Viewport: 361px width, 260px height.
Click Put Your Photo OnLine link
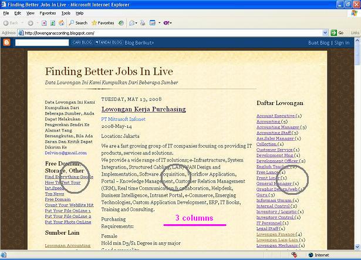[68, 222]
